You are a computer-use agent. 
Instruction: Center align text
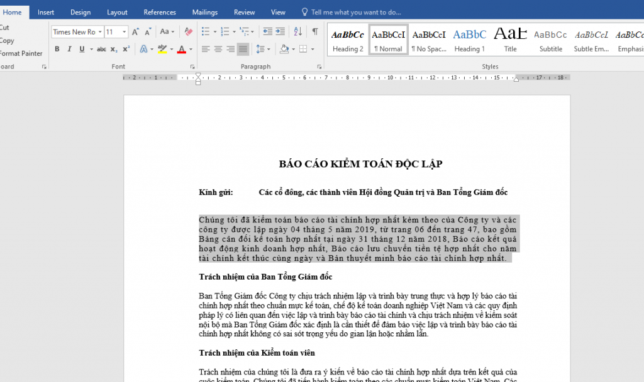click(218, 49)
